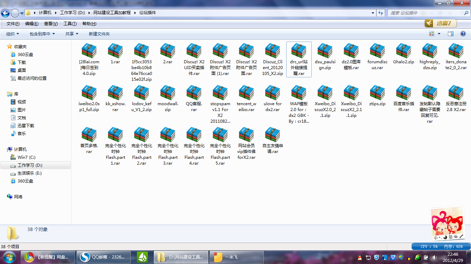Click the 新建文件夹 button
This screenshot has width=471, height=264.
click(99, 34)
